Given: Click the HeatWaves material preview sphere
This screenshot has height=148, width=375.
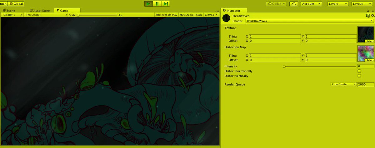Looking at the screenshot, I should pyautogui.click(x=226, y=18).
